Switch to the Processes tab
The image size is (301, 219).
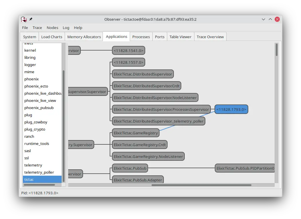(x=141, y=37)
